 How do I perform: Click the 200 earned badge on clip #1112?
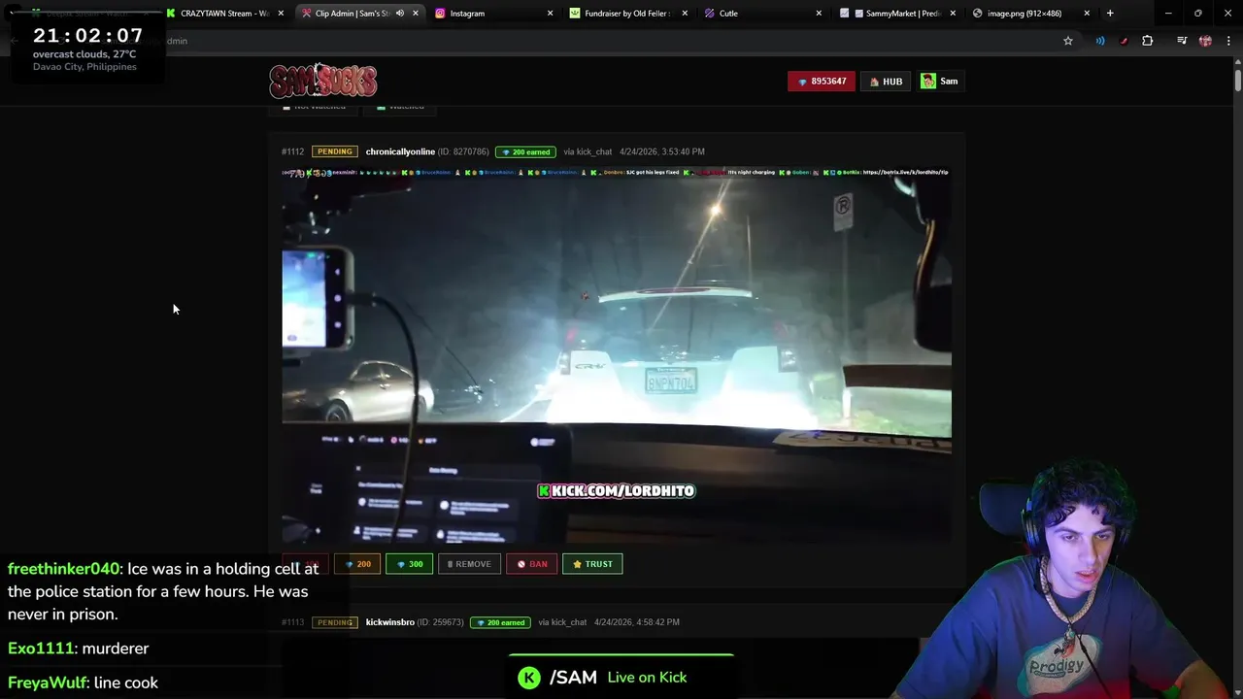click(526, 151)
